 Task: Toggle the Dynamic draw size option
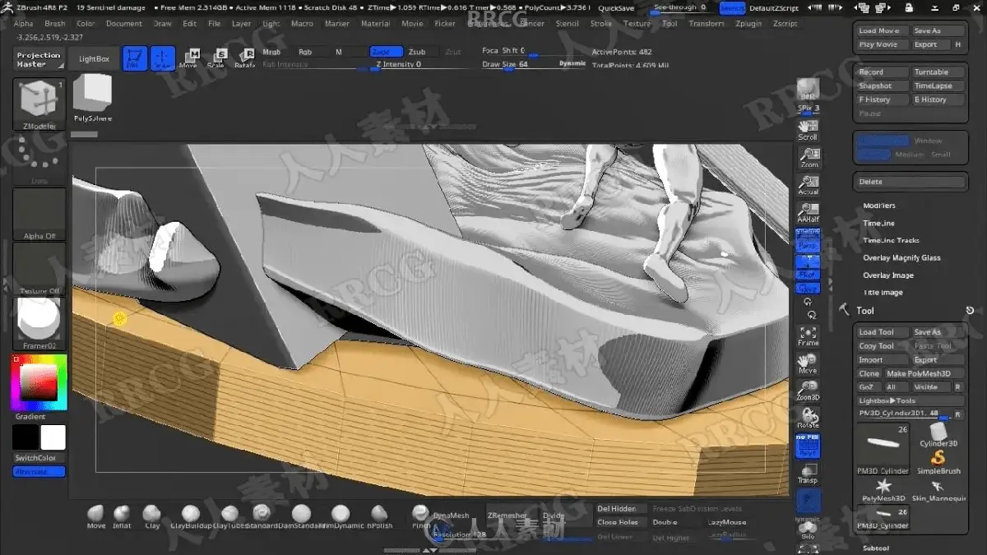pos(572,63)
